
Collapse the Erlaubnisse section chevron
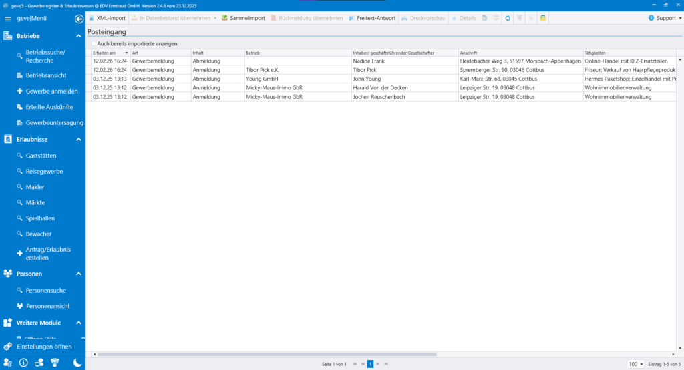78,140
